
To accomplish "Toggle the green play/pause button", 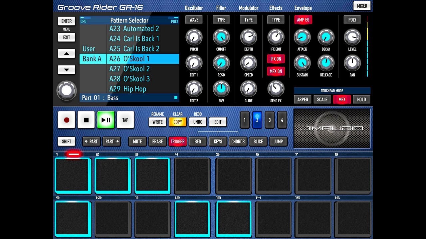I will pos(106,120).
